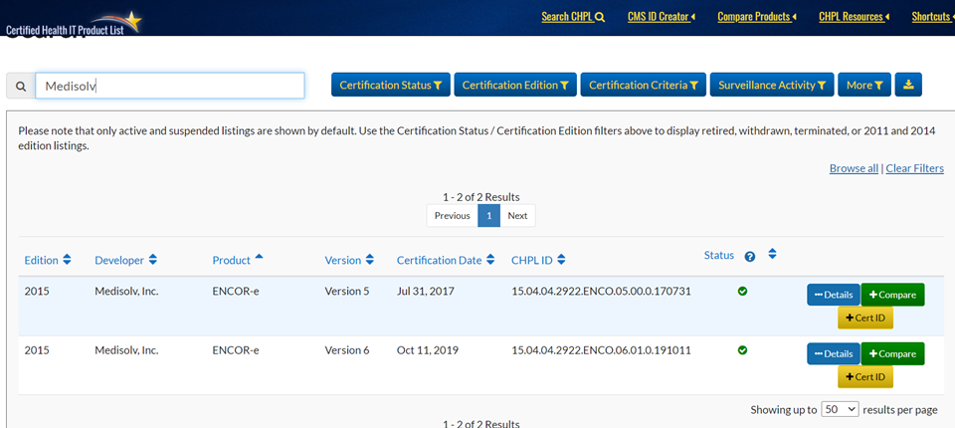Click CHPL ID ending in 191011
Screen dimensions: 955x428
[x=601, y=350]
